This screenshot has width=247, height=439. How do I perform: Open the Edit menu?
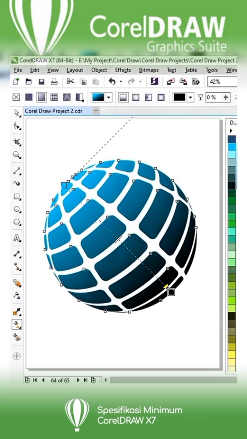point(35,70)
